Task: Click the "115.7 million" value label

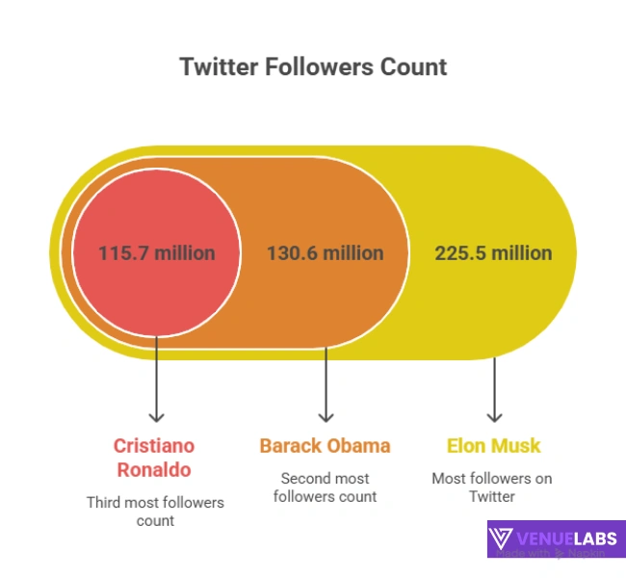Action: click(x=156, y=253)
